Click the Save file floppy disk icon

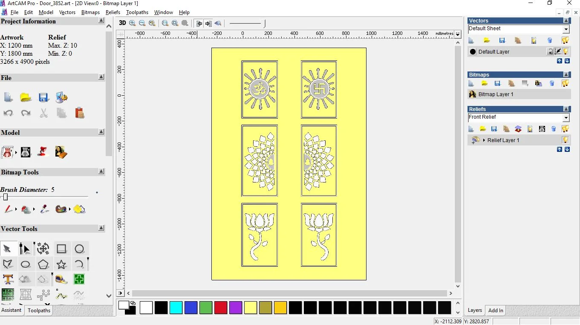pos(43,97)
